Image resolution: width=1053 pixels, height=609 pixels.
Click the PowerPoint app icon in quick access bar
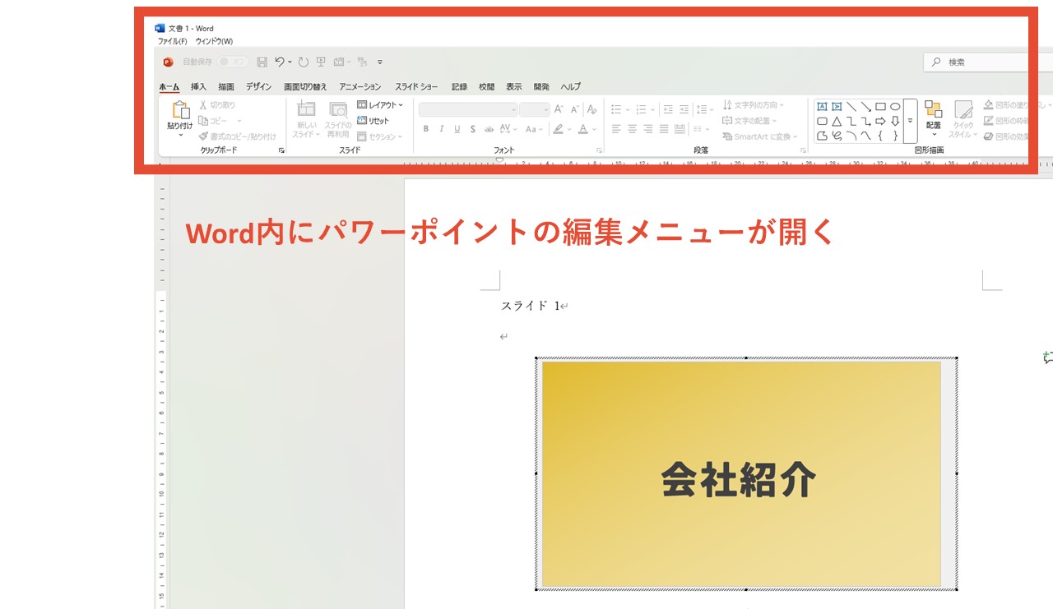pyautogui.click(x=168, y=62)
